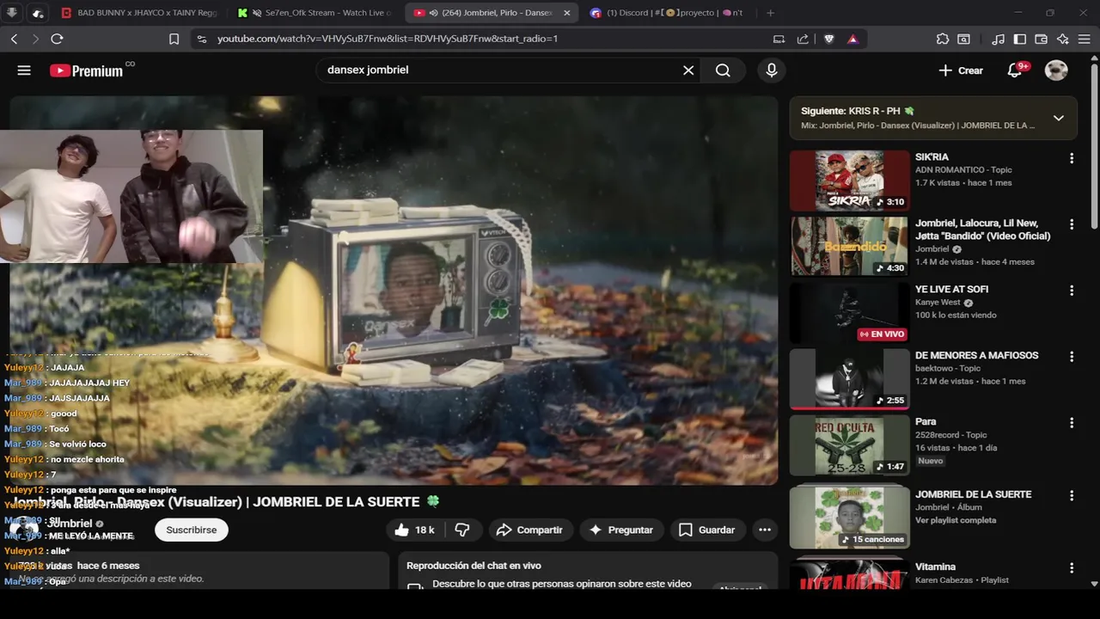Click the Compartir share button
The width and height of the screenshot is (1100, 619).
click(x=529, y=530)
